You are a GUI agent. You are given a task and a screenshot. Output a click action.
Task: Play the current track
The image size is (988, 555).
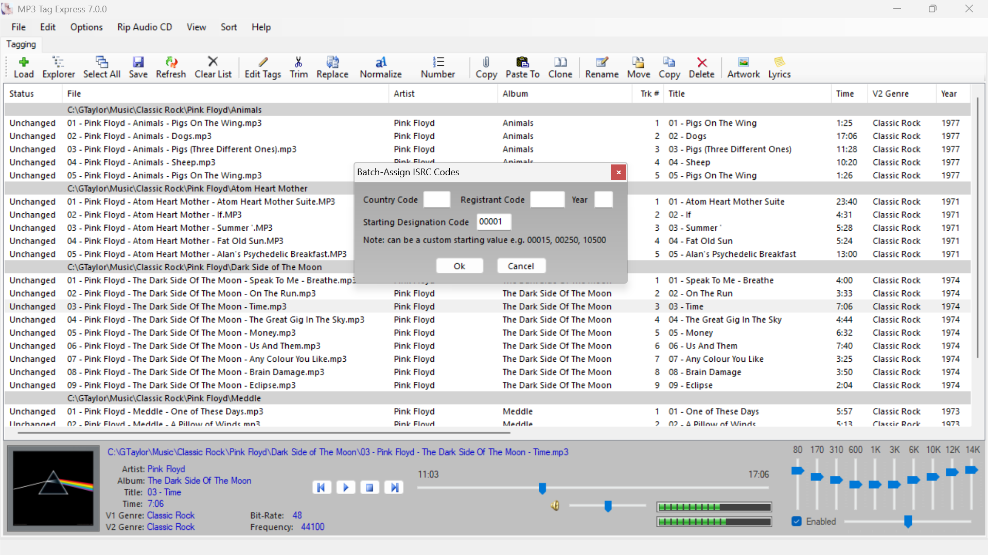click(x=346, y=487)
